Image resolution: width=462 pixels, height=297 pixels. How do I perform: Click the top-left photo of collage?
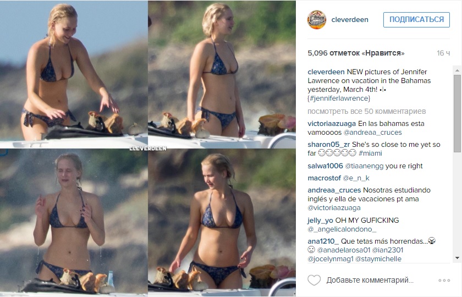click(74, 74)
